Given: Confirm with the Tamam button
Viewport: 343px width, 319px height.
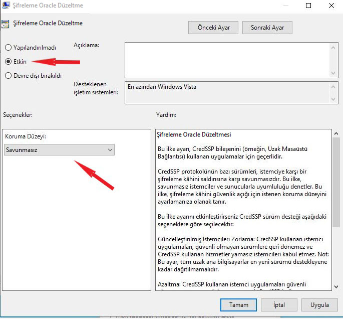Looking at the screenshot, I should click(238, 305).
